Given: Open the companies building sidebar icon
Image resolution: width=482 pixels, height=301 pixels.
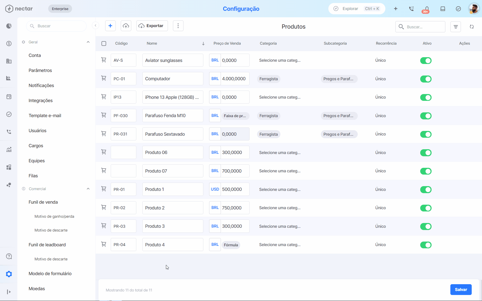Looking at the screenshot, I should 9,61.
